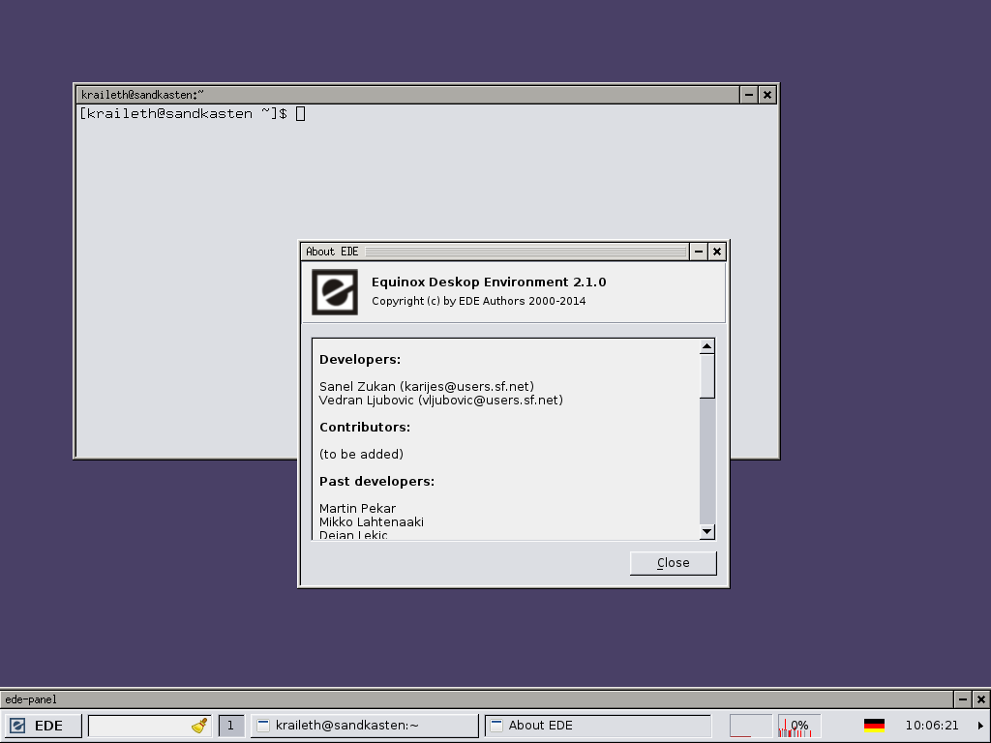Minimize the kraileth@sandkasten terminal window
Image resolution: width=991 pixels, height=743 pixels.
click(749, 95)
